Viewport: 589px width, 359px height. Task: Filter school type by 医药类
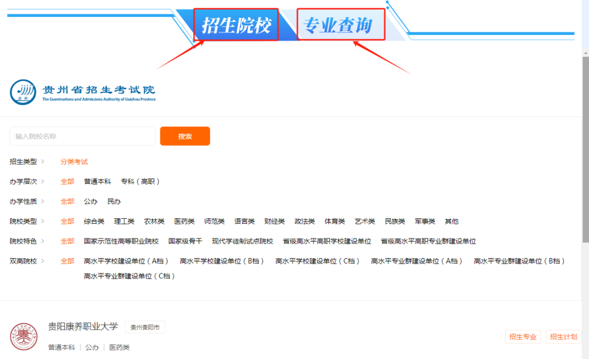tap(184, 221)
